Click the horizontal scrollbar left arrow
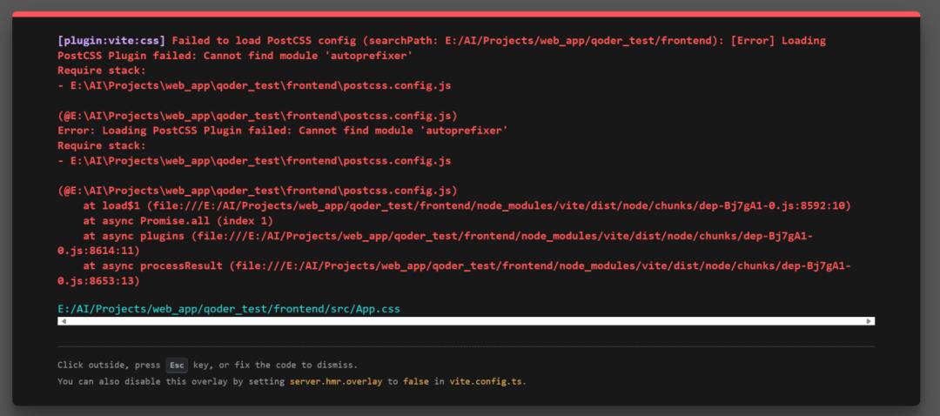940x416 pixels. coord(64,321)
